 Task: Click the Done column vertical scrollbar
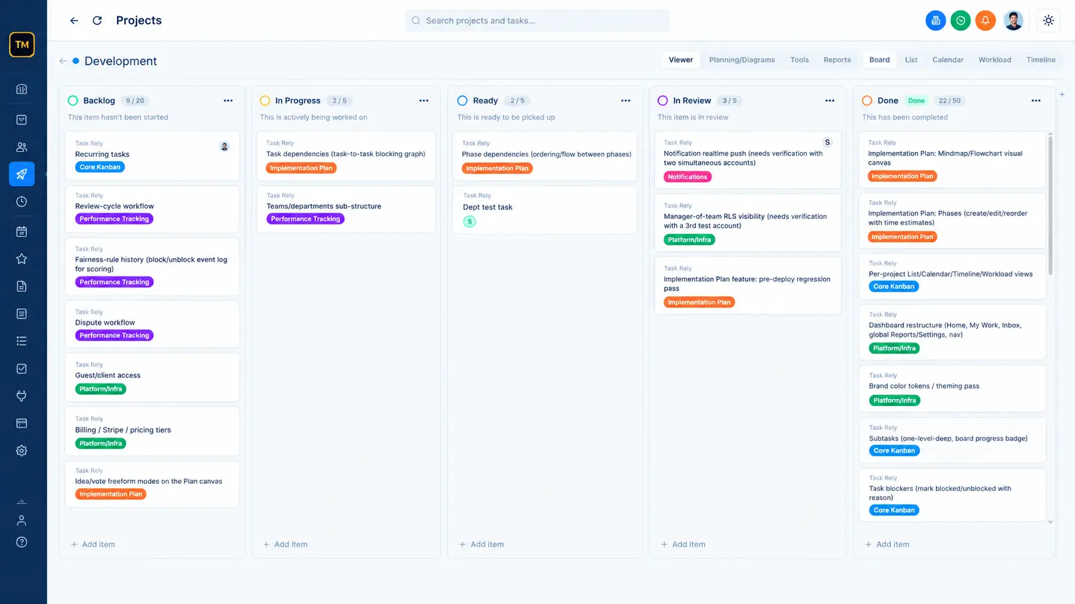[1051, 206]
